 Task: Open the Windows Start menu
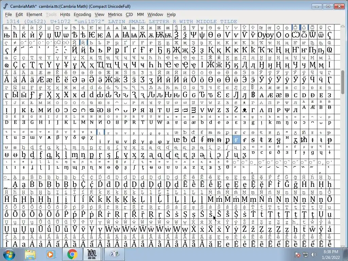click(x=9, y=254)
